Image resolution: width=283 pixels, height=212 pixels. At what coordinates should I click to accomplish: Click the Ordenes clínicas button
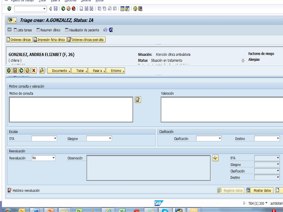pos(19,40)
